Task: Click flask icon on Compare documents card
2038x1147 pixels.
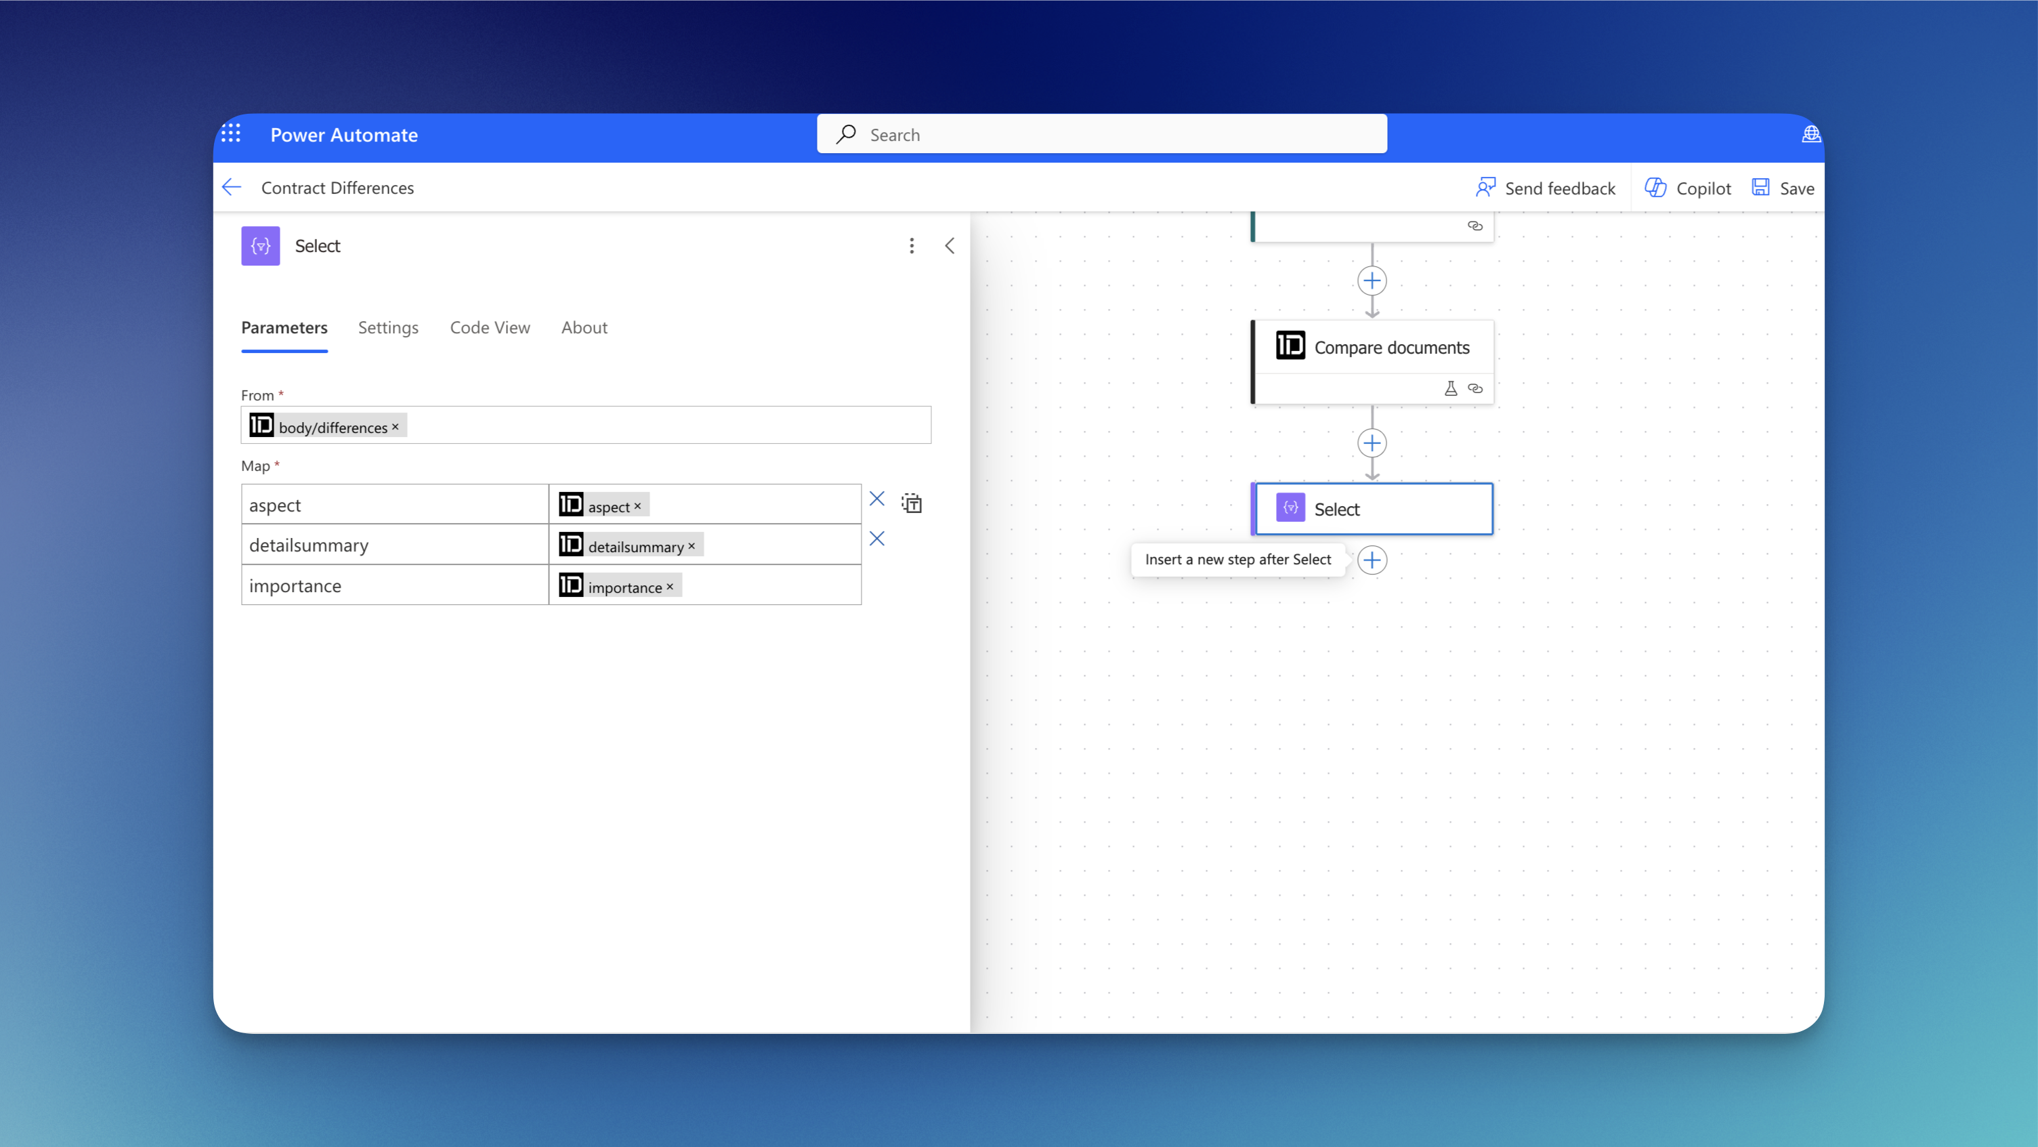Action: pyautogui.click(x=1450, y=389)
